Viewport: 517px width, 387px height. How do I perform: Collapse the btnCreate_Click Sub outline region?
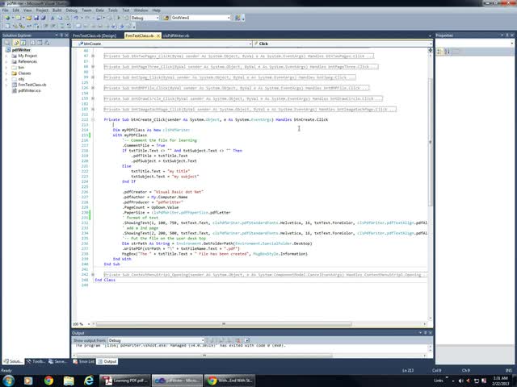click(93, 120)
